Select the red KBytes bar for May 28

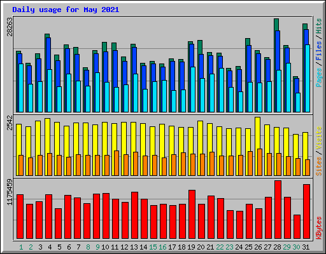(278, 210)
